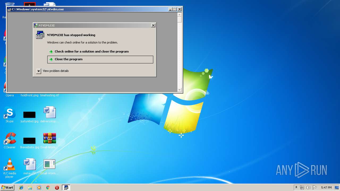The width and height of the screenshot is (340, 191).
Task: Expand View problem details arrow
Action: [39, 71]
